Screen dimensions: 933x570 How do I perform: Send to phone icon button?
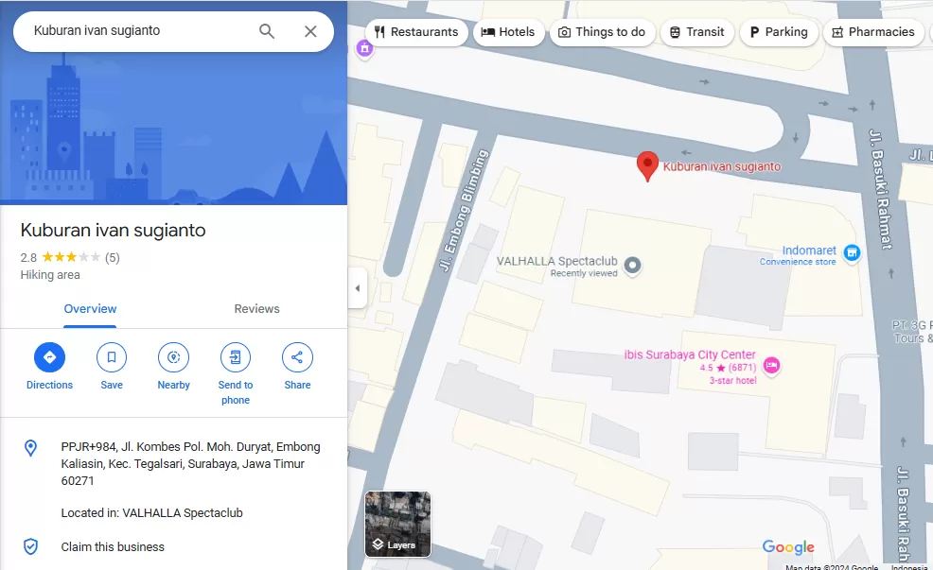click(235, 357)
